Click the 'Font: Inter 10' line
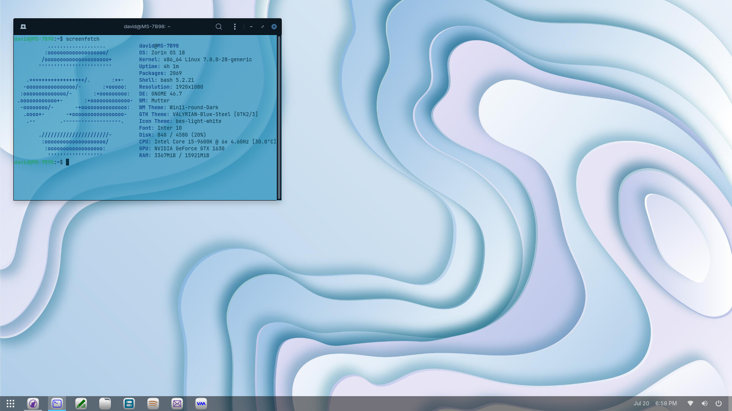The height and width of the screenshot is (411, 732). coord(161,128)
